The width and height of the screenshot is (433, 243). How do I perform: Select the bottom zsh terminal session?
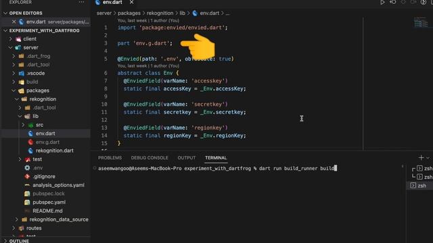click(419, 186)
